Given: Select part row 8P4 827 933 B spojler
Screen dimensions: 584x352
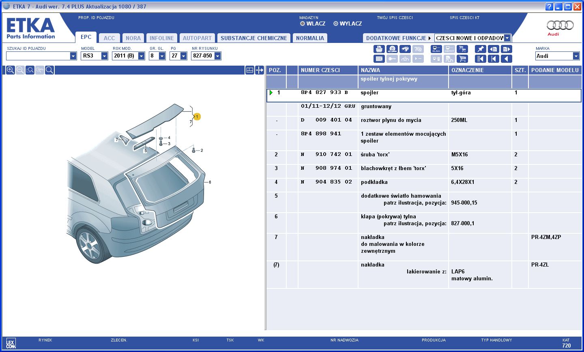Looking at the screenshot, I should 424,96.
